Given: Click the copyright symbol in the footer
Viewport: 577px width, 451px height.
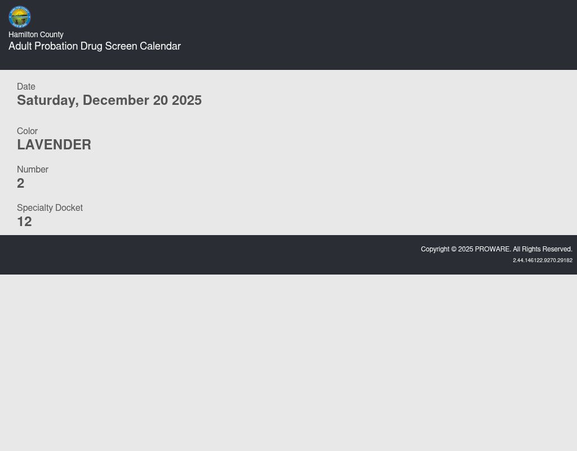Looking at the screenshot, I should [454, 249].
